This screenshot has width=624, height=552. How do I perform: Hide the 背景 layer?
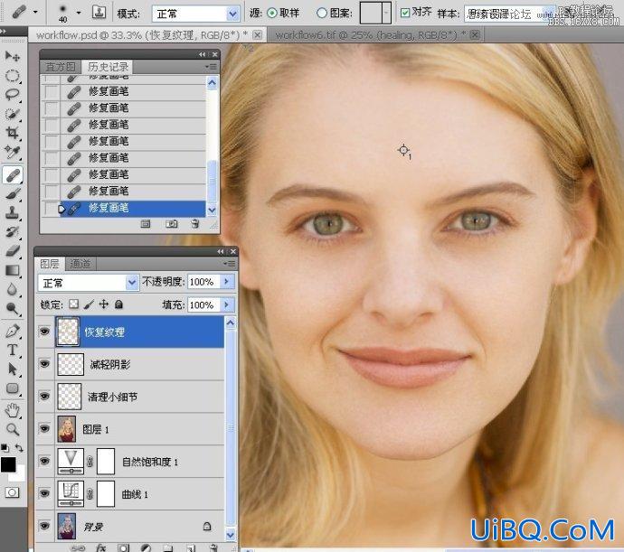click(44, 526)
